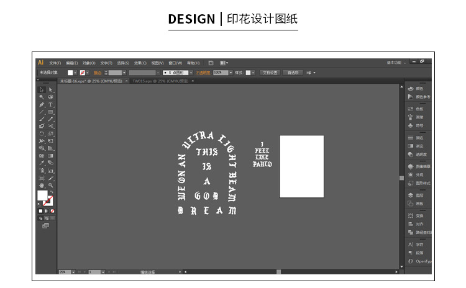Select the Scissors tool
This screenshot has height=288, width=466.
[x=50, y=126]
